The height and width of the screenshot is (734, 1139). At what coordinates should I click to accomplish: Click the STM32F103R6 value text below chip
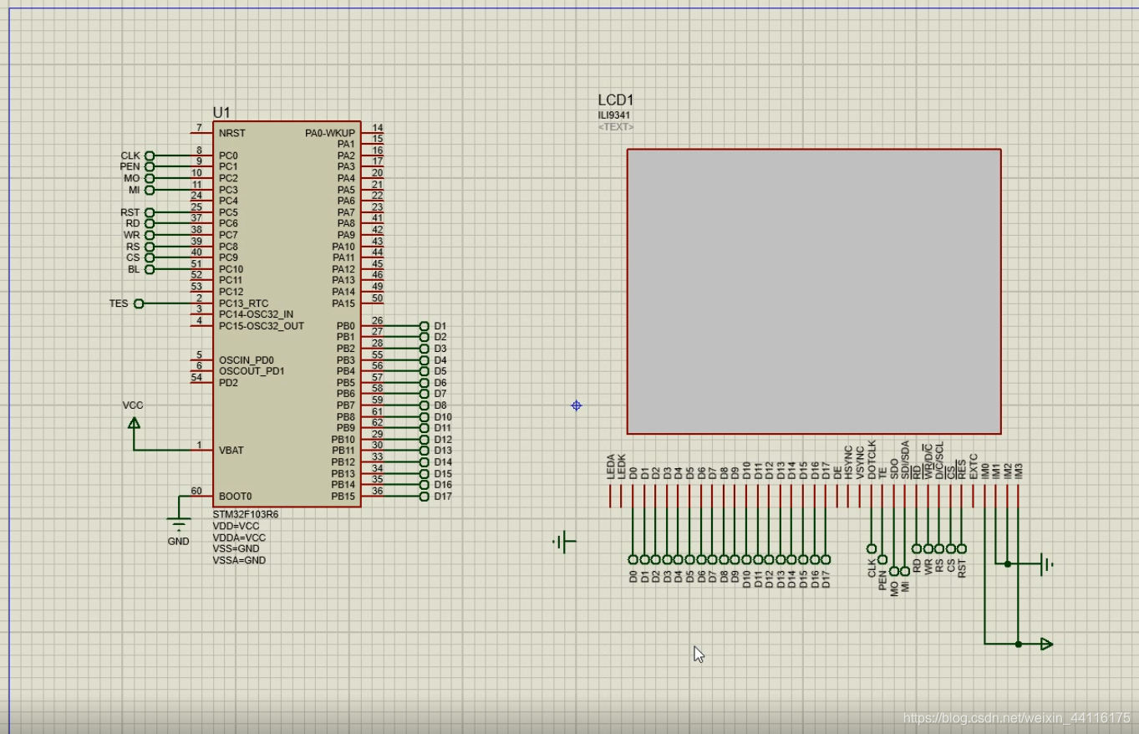tap(246, 514)
